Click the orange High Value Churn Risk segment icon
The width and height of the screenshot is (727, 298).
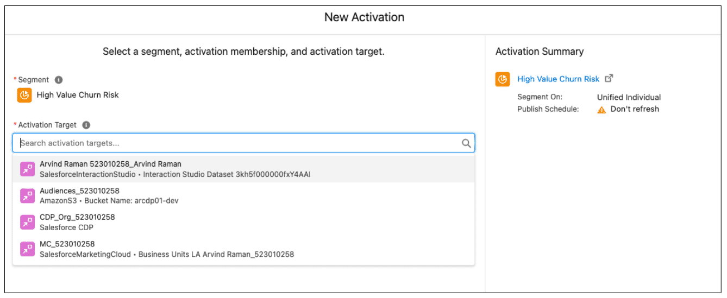click(x=24, y=95)
